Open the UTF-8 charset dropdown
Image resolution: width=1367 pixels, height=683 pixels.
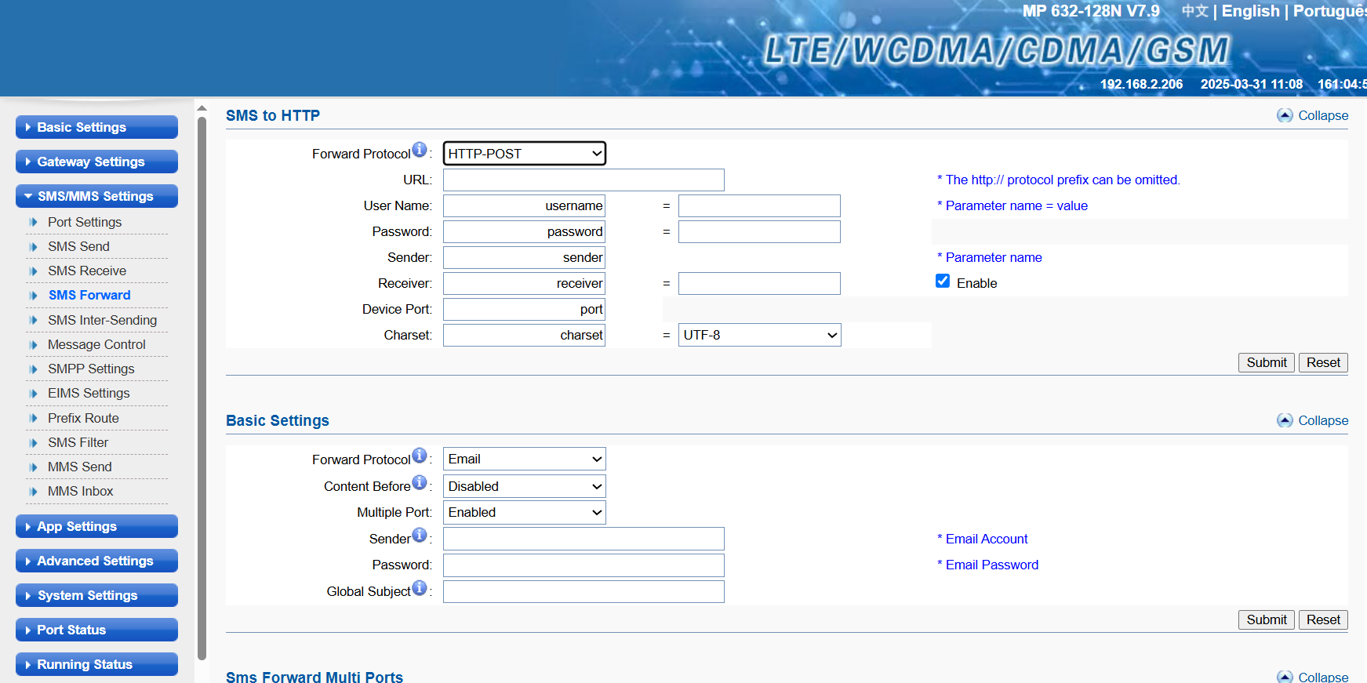[x=759, y=335]
